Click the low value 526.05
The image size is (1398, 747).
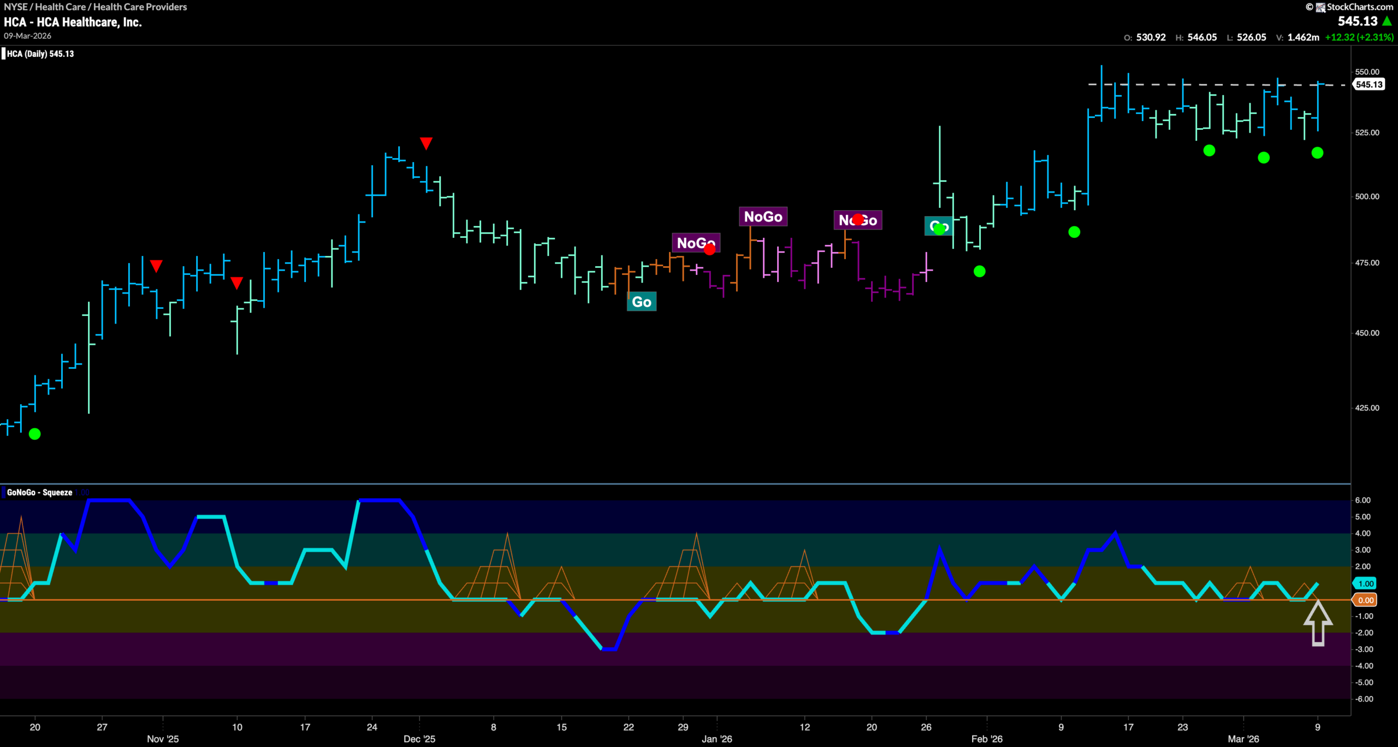1251,37
